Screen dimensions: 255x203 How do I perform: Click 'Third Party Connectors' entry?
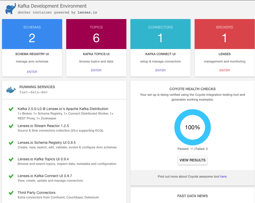(x=37, y=193)
